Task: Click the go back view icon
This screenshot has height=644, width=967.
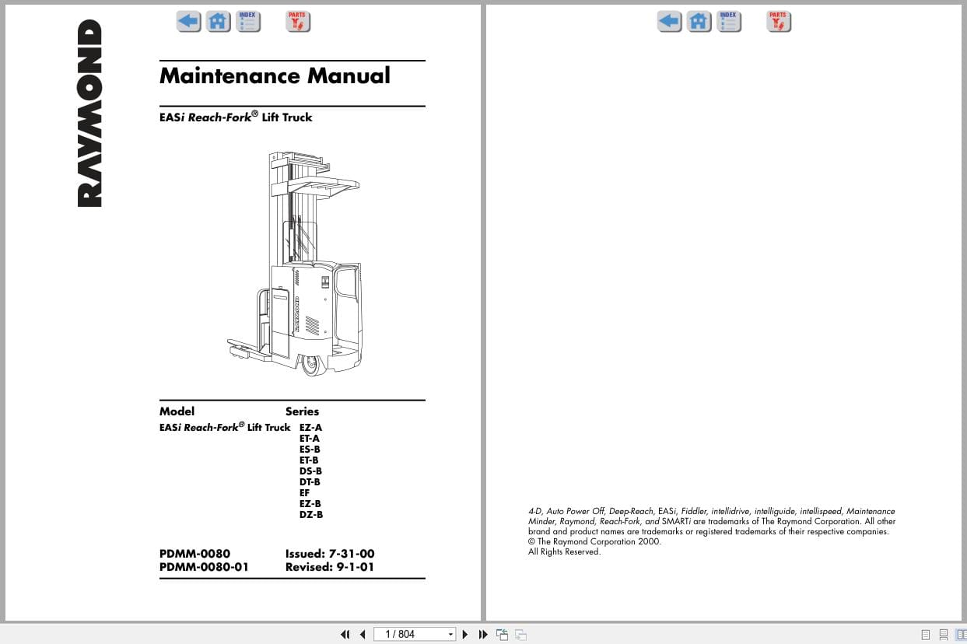Action: tap(503, 635)
